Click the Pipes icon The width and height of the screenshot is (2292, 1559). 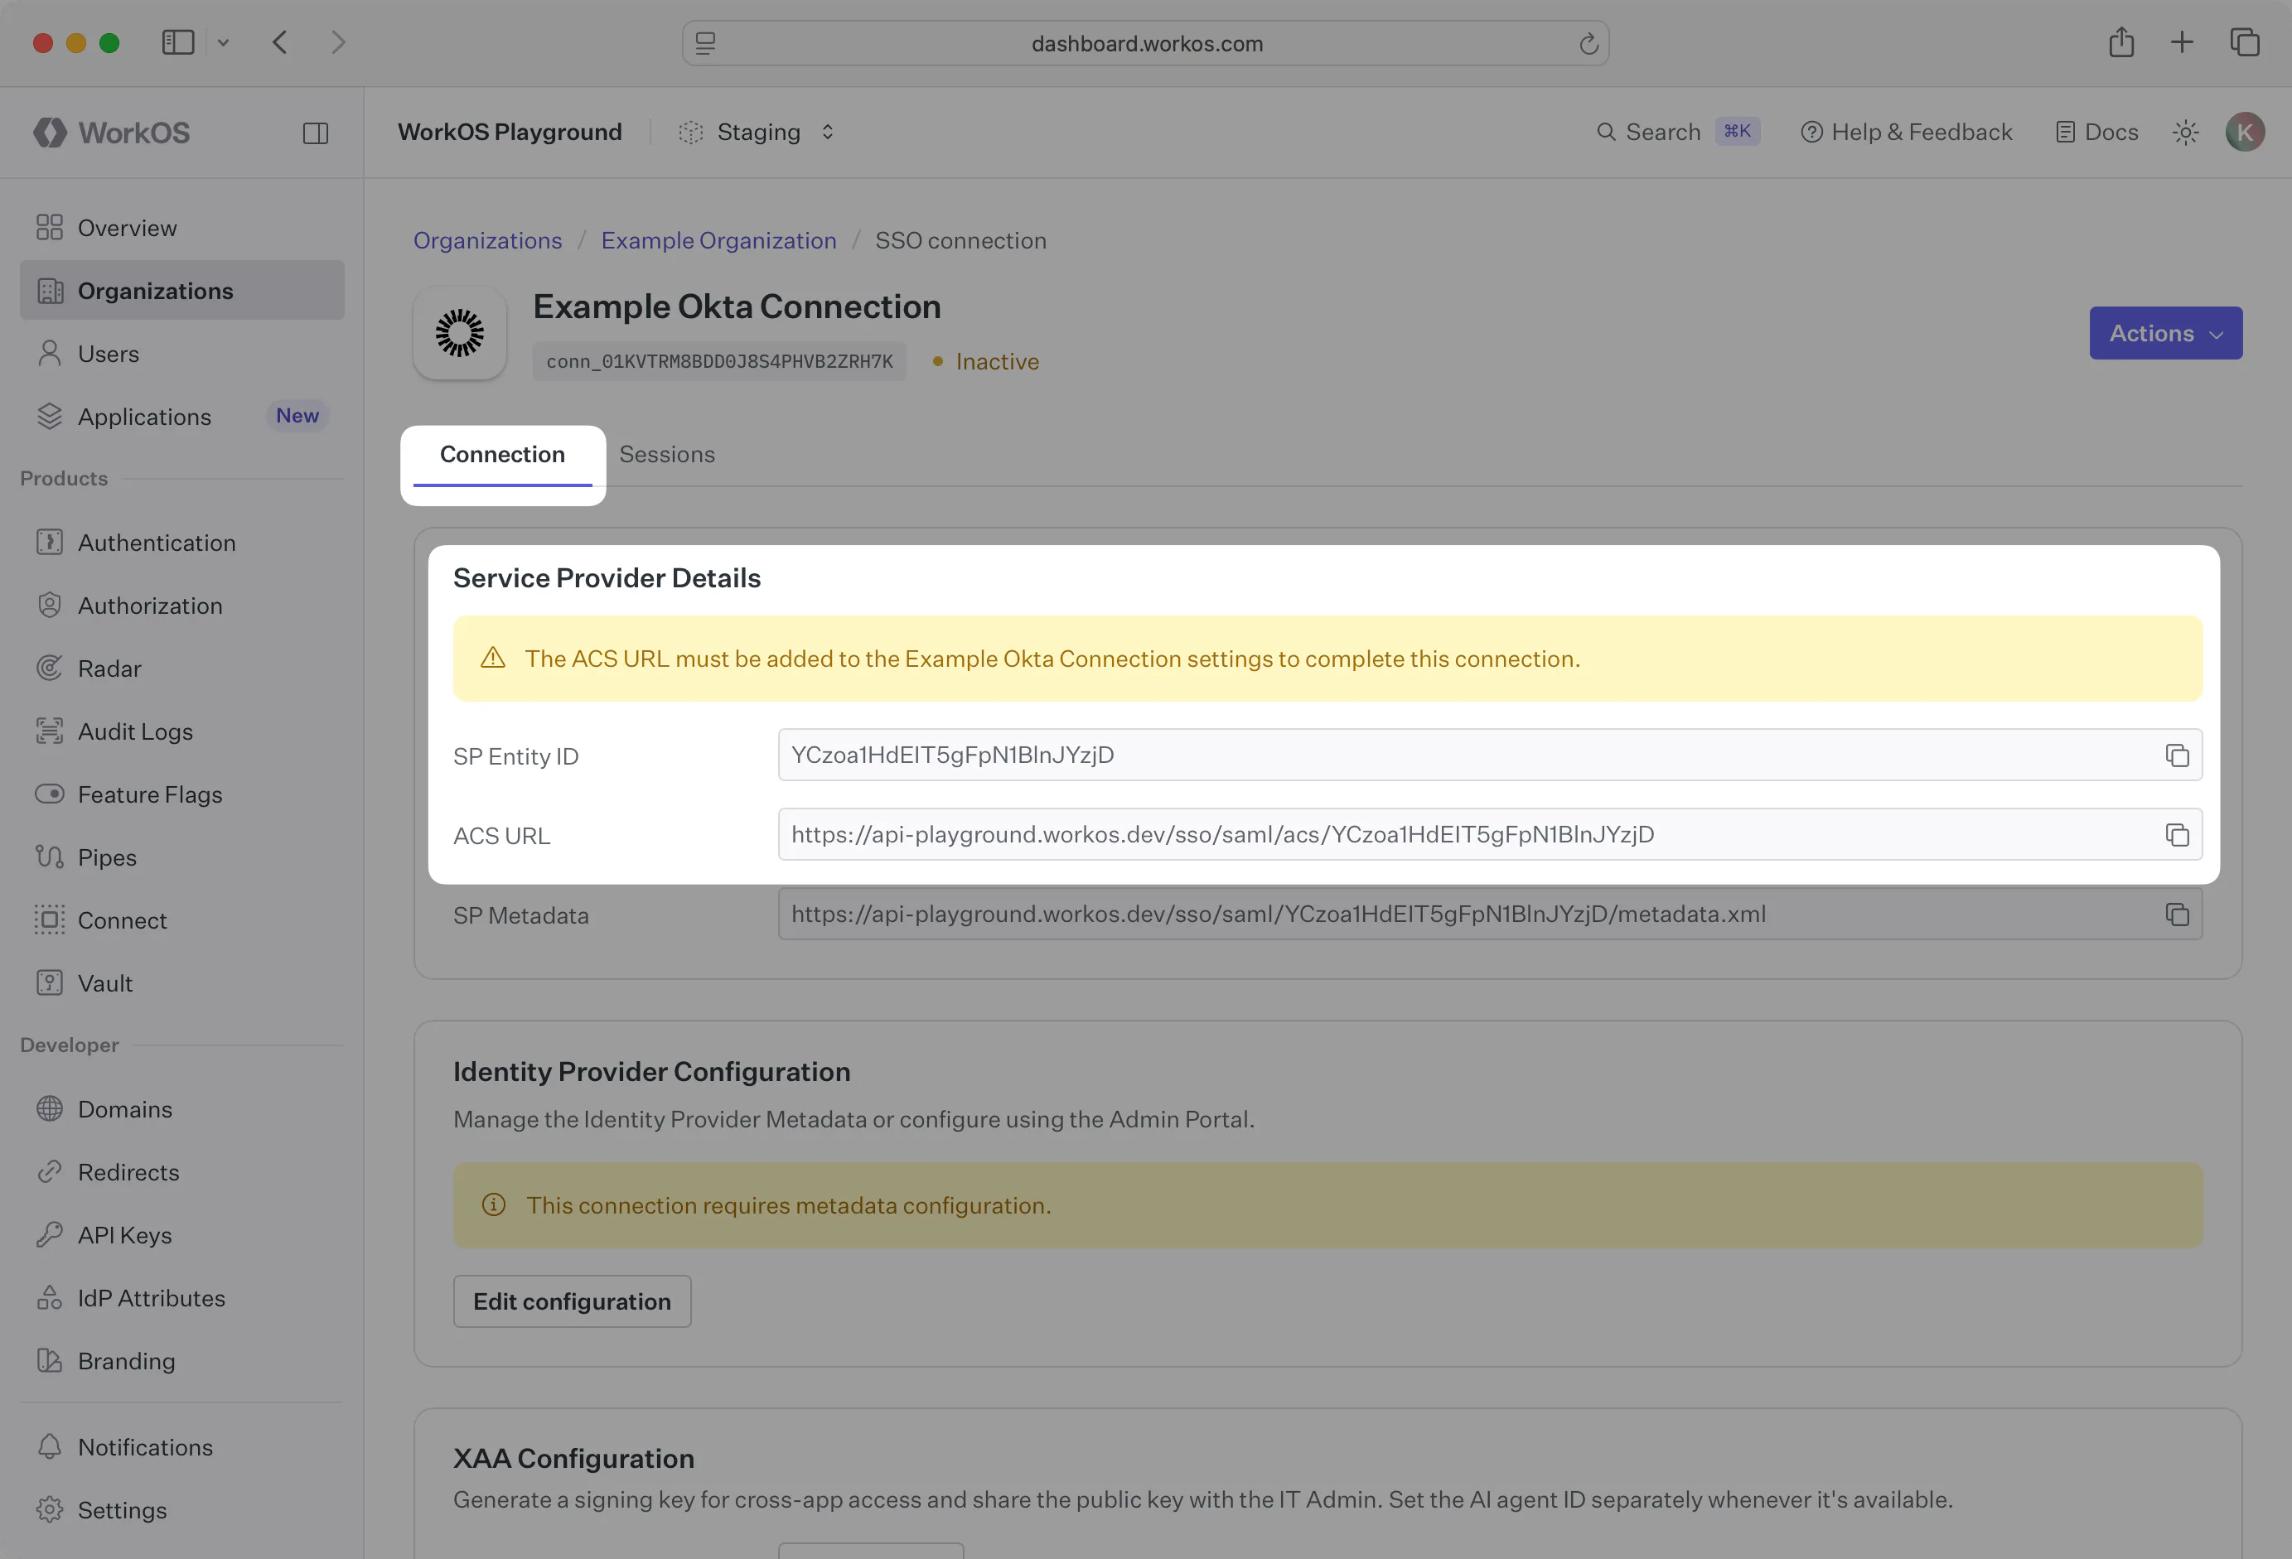pyautogui.click(x=50, y=857)
